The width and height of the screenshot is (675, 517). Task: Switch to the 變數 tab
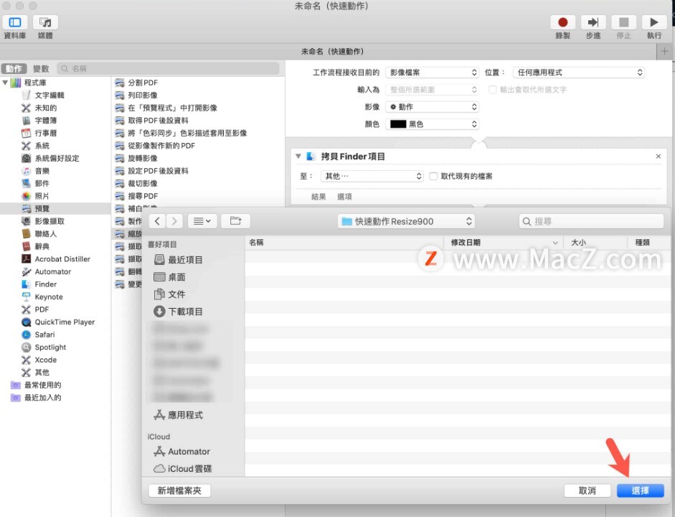click(x=41, y=68)
